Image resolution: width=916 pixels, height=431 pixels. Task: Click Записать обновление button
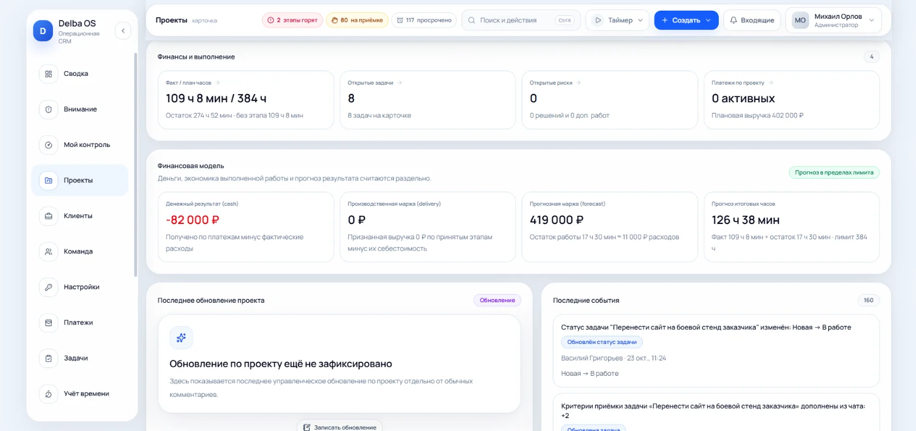tap(340, 426)
